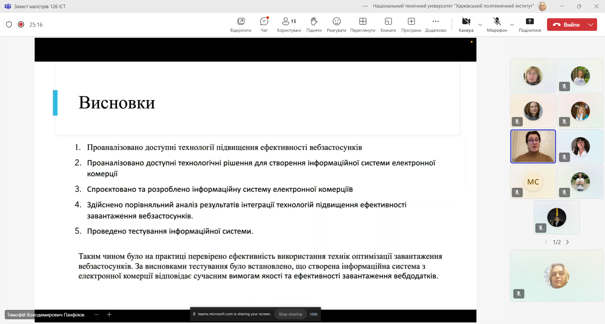
Task: Raise hand with the Підняти button
Action: click(x=314, y=25)
